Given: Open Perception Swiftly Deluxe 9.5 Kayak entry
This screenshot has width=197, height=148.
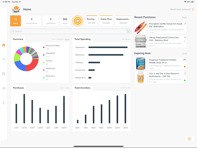Looking at the screenshot, I should point(167,28).
